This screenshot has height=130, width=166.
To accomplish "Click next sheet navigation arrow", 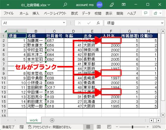I will click(x=15, y=120).
